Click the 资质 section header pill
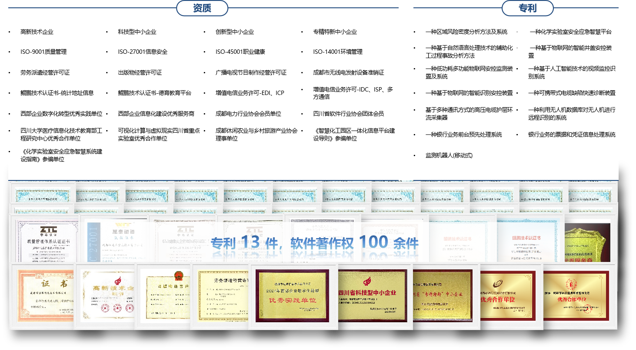The height and width of the screenshot is (350, 636). click(x=202, y=8)
